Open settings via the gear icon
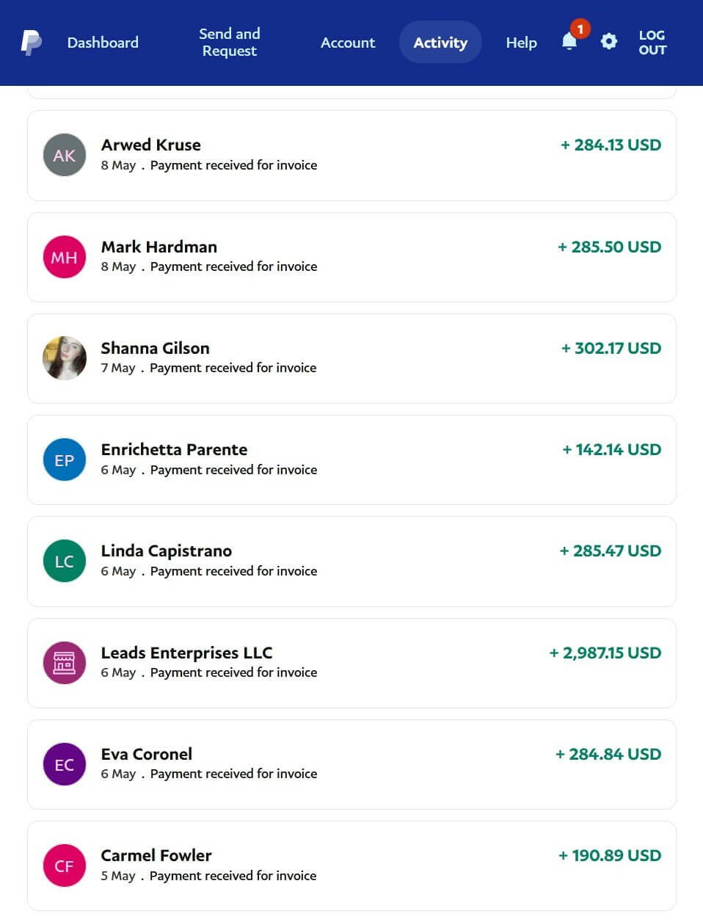Viewport: 703px width, 922px height. (x=608, y=41)
